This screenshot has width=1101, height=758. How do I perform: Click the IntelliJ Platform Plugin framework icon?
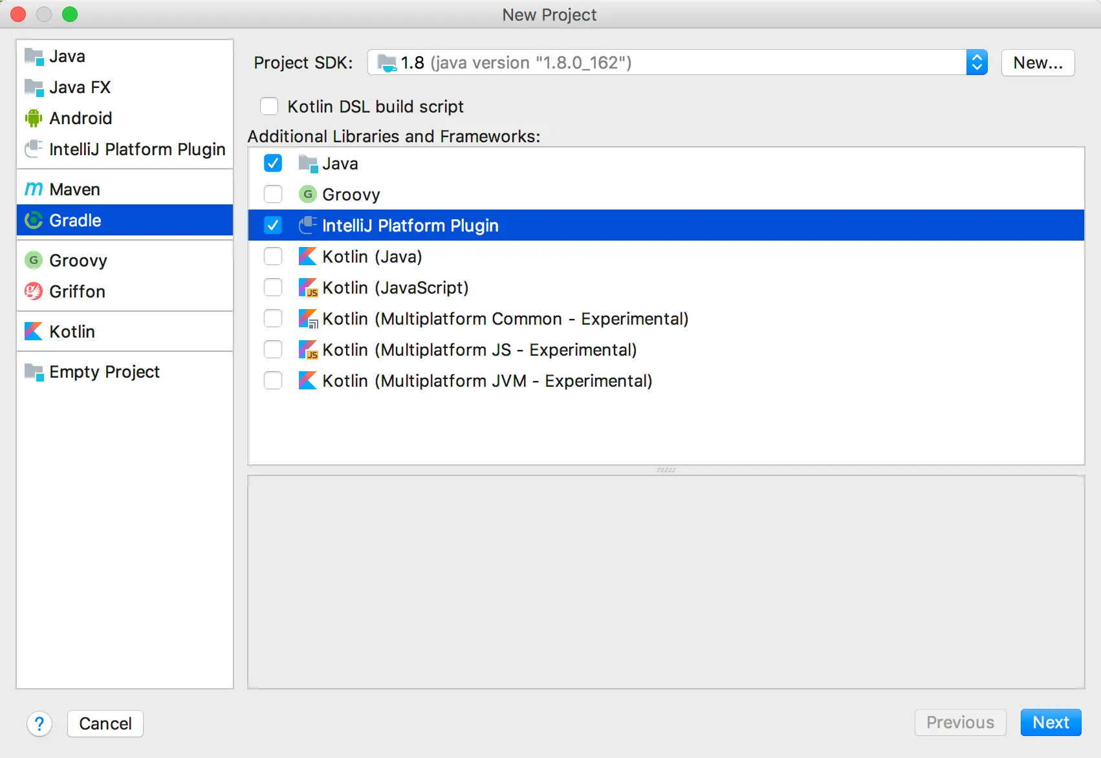coord(308,225)
